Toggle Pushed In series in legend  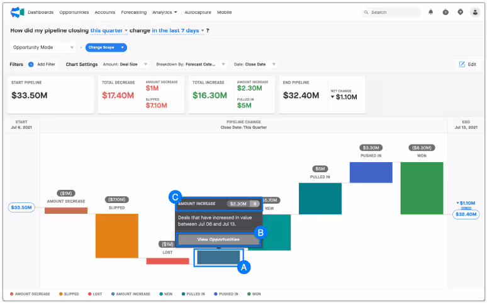(226, 294)
